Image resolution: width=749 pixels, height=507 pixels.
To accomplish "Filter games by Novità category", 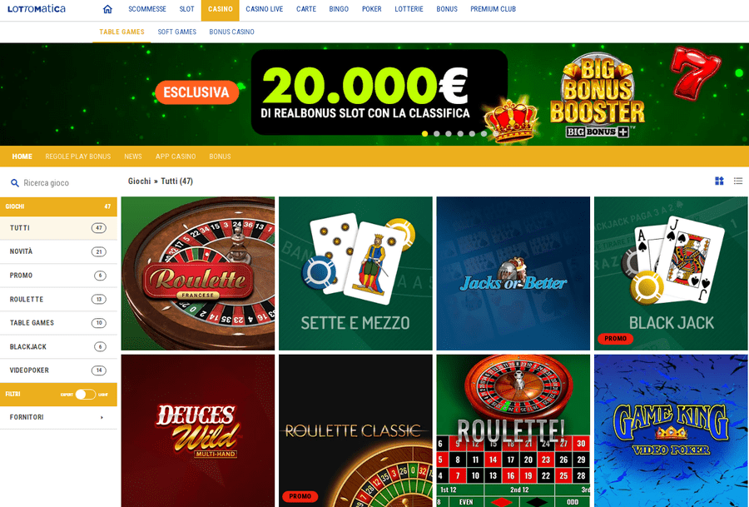I will [58, 251].
